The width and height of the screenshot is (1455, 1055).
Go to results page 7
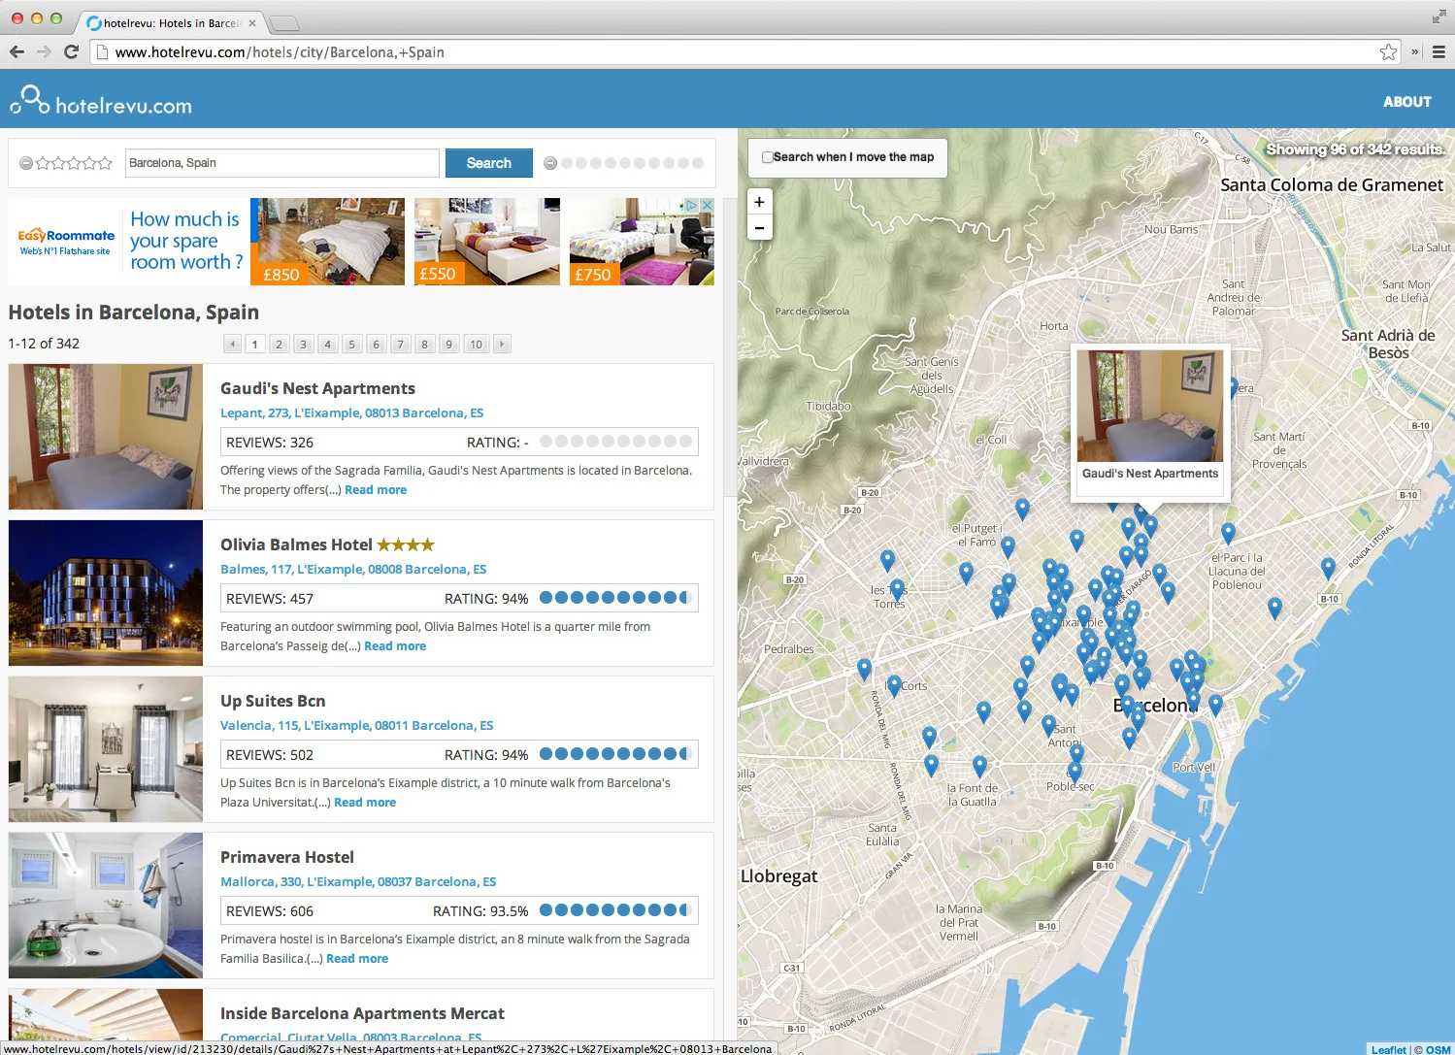pyautogui.click(x=400, y=344)
